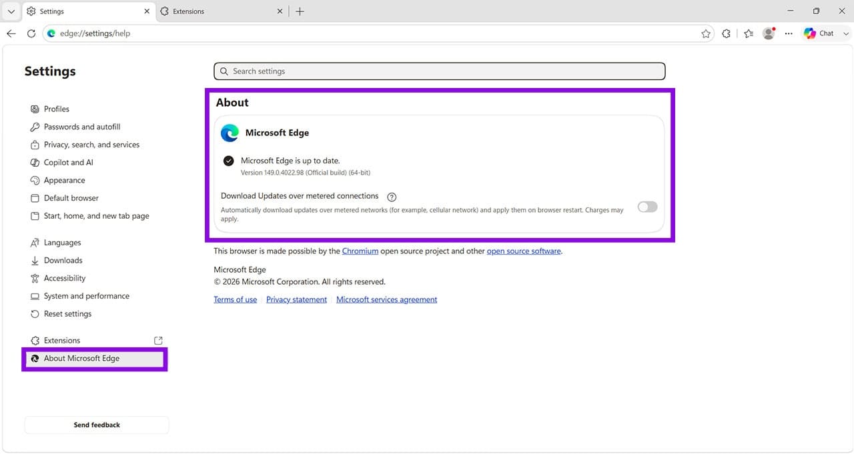Screen dimensions: 854x454
Task: Open the Terms of use link
Action: tap(235, 300)
